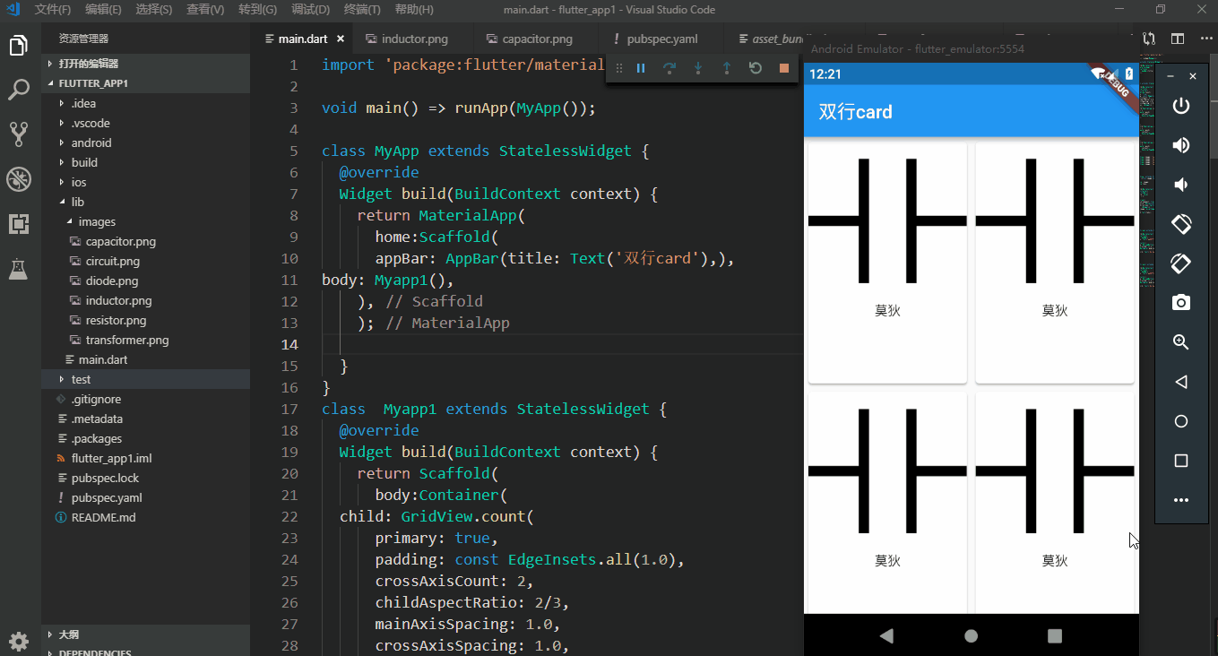
Task: Open the Explorer view in activity bar
Action: tap(19, 45)
